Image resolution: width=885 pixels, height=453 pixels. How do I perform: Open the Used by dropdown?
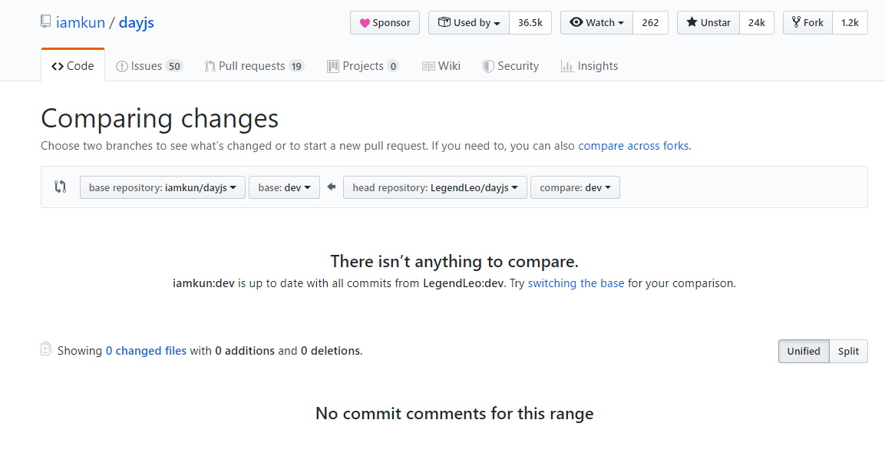[x=469, y=22]
